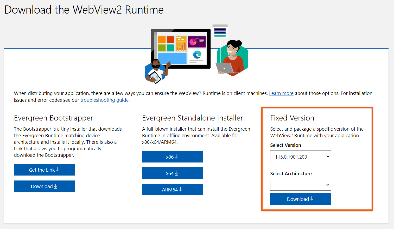
Task: Click the Microsoft Edge logo in the illustration
Action: (x=198, y=55)
